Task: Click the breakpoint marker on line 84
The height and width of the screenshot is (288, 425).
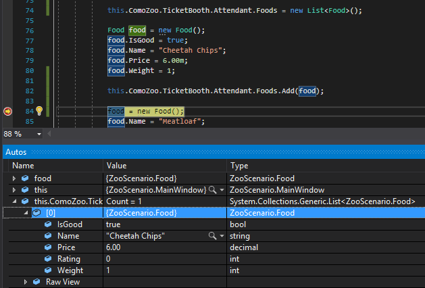Action: click(8, 111)
